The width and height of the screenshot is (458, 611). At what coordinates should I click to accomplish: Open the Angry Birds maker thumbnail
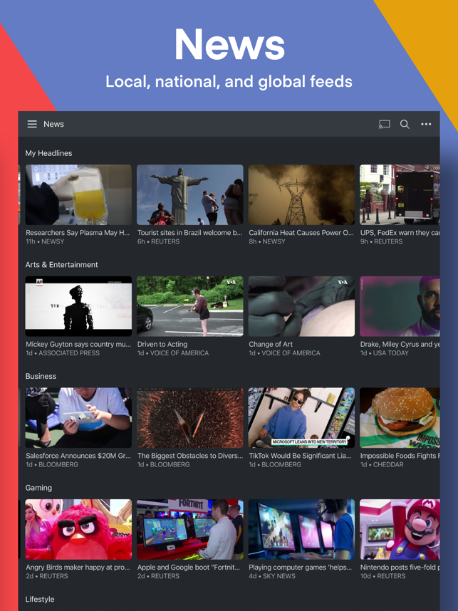coord(78,529)
